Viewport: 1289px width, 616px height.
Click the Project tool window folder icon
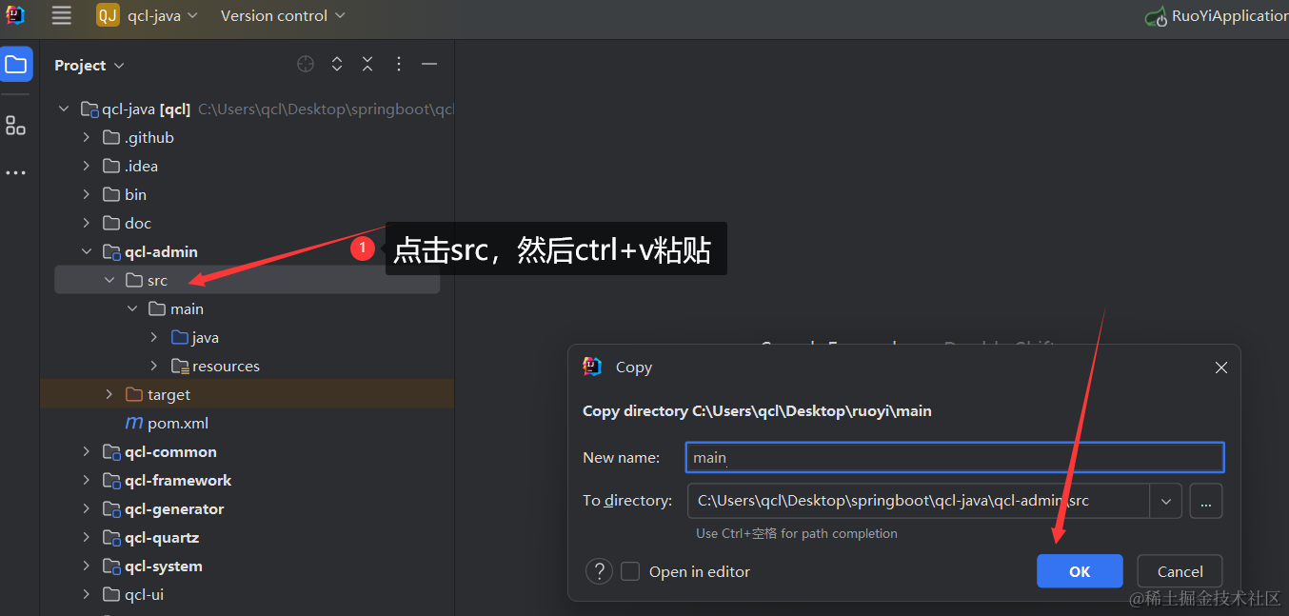click(16, 65)
